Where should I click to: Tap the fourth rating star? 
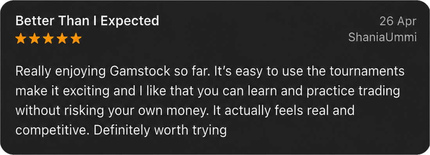tap(62, 39)
